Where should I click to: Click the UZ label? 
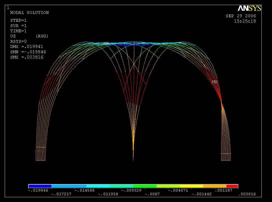click(13, 36)
